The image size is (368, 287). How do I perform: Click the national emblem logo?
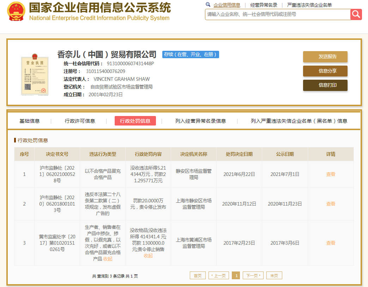(16, 12)
